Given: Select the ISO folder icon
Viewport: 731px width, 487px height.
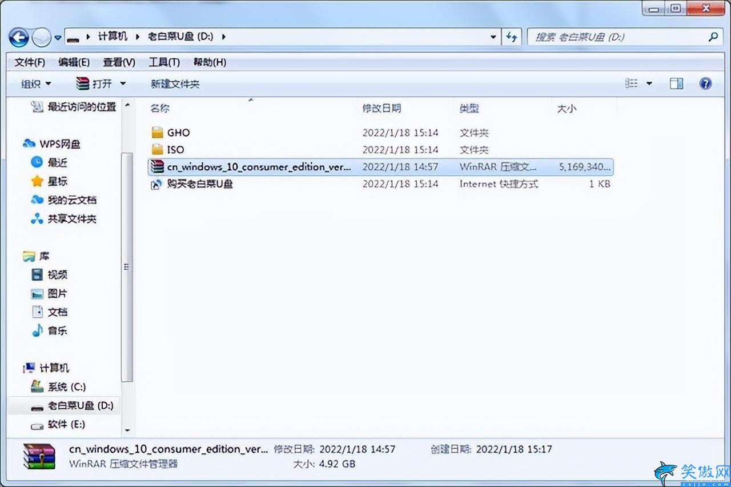Looking at the screenshot, I should tap(157, 150).
